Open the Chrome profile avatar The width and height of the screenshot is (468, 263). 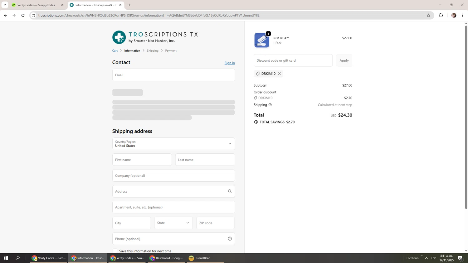(x=454, y=15)
